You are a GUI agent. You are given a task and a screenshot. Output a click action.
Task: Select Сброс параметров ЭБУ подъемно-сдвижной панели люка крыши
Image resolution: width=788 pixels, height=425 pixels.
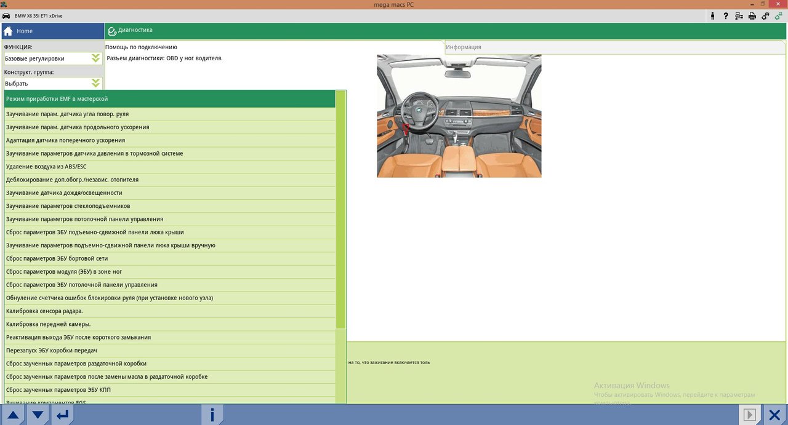pyautogui.click(x=170, y=232)
